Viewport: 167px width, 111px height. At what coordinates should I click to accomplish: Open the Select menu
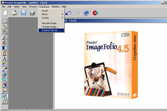pyautogui.click(x=17, y=7)
